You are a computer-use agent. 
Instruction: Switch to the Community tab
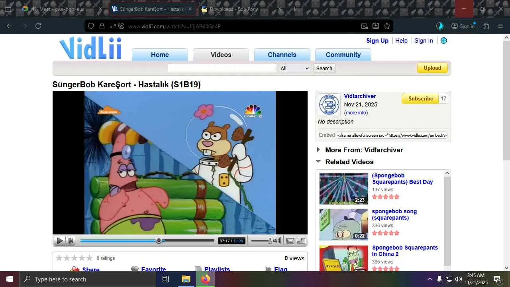(x=343, y=55)
